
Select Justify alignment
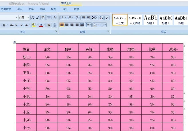(77, 25)
